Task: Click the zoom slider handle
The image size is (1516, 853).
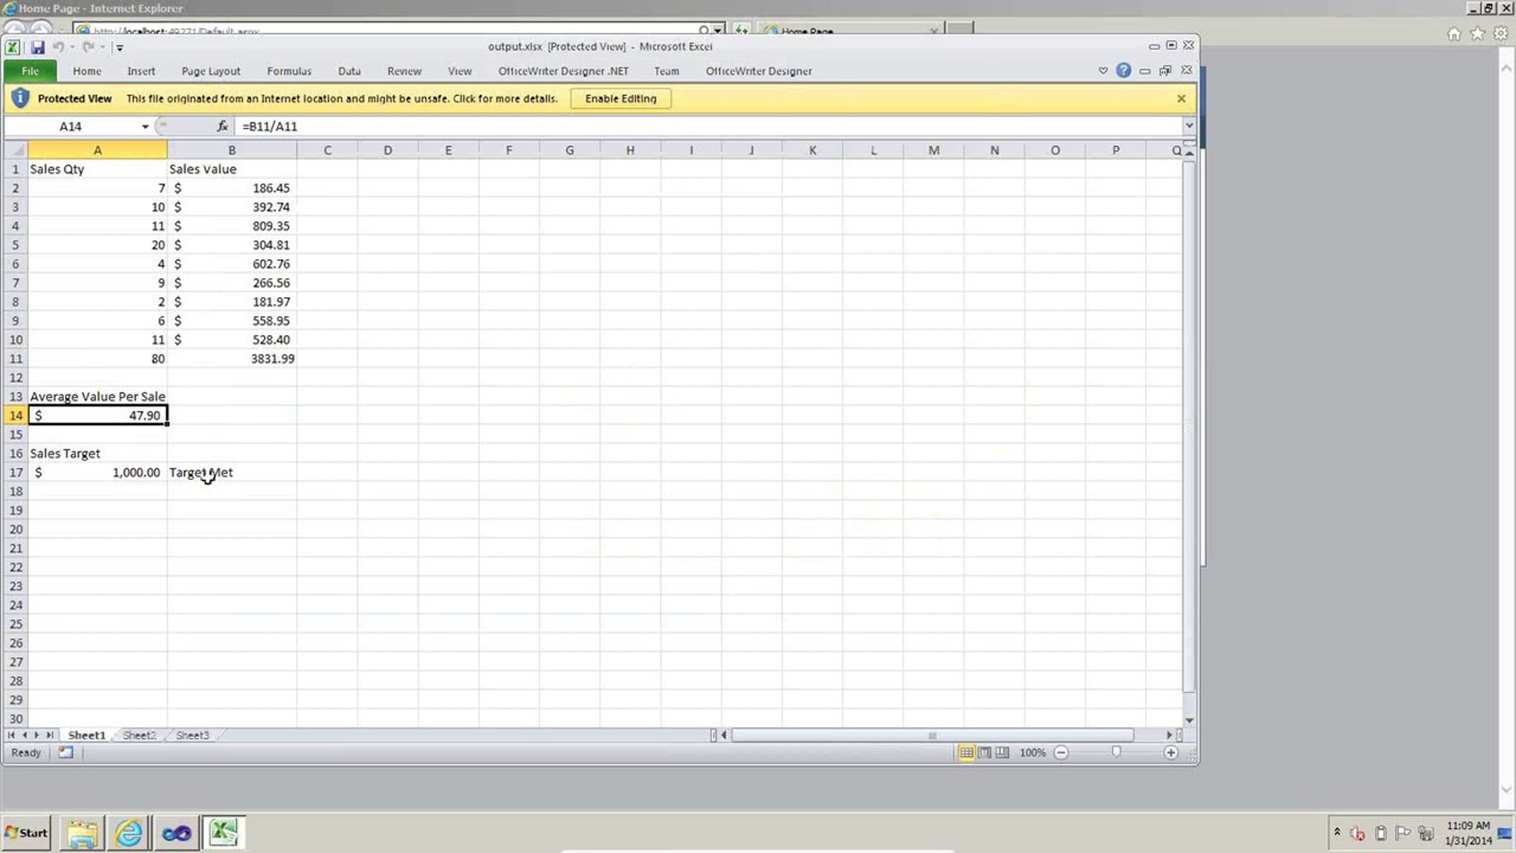Action: coord(1116,752)
